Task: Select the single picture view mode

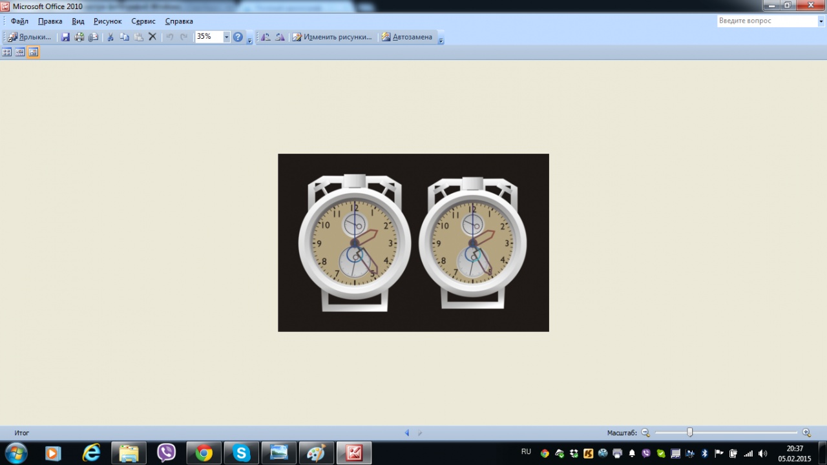Action: pyautogui.click(x=33, y=52)
